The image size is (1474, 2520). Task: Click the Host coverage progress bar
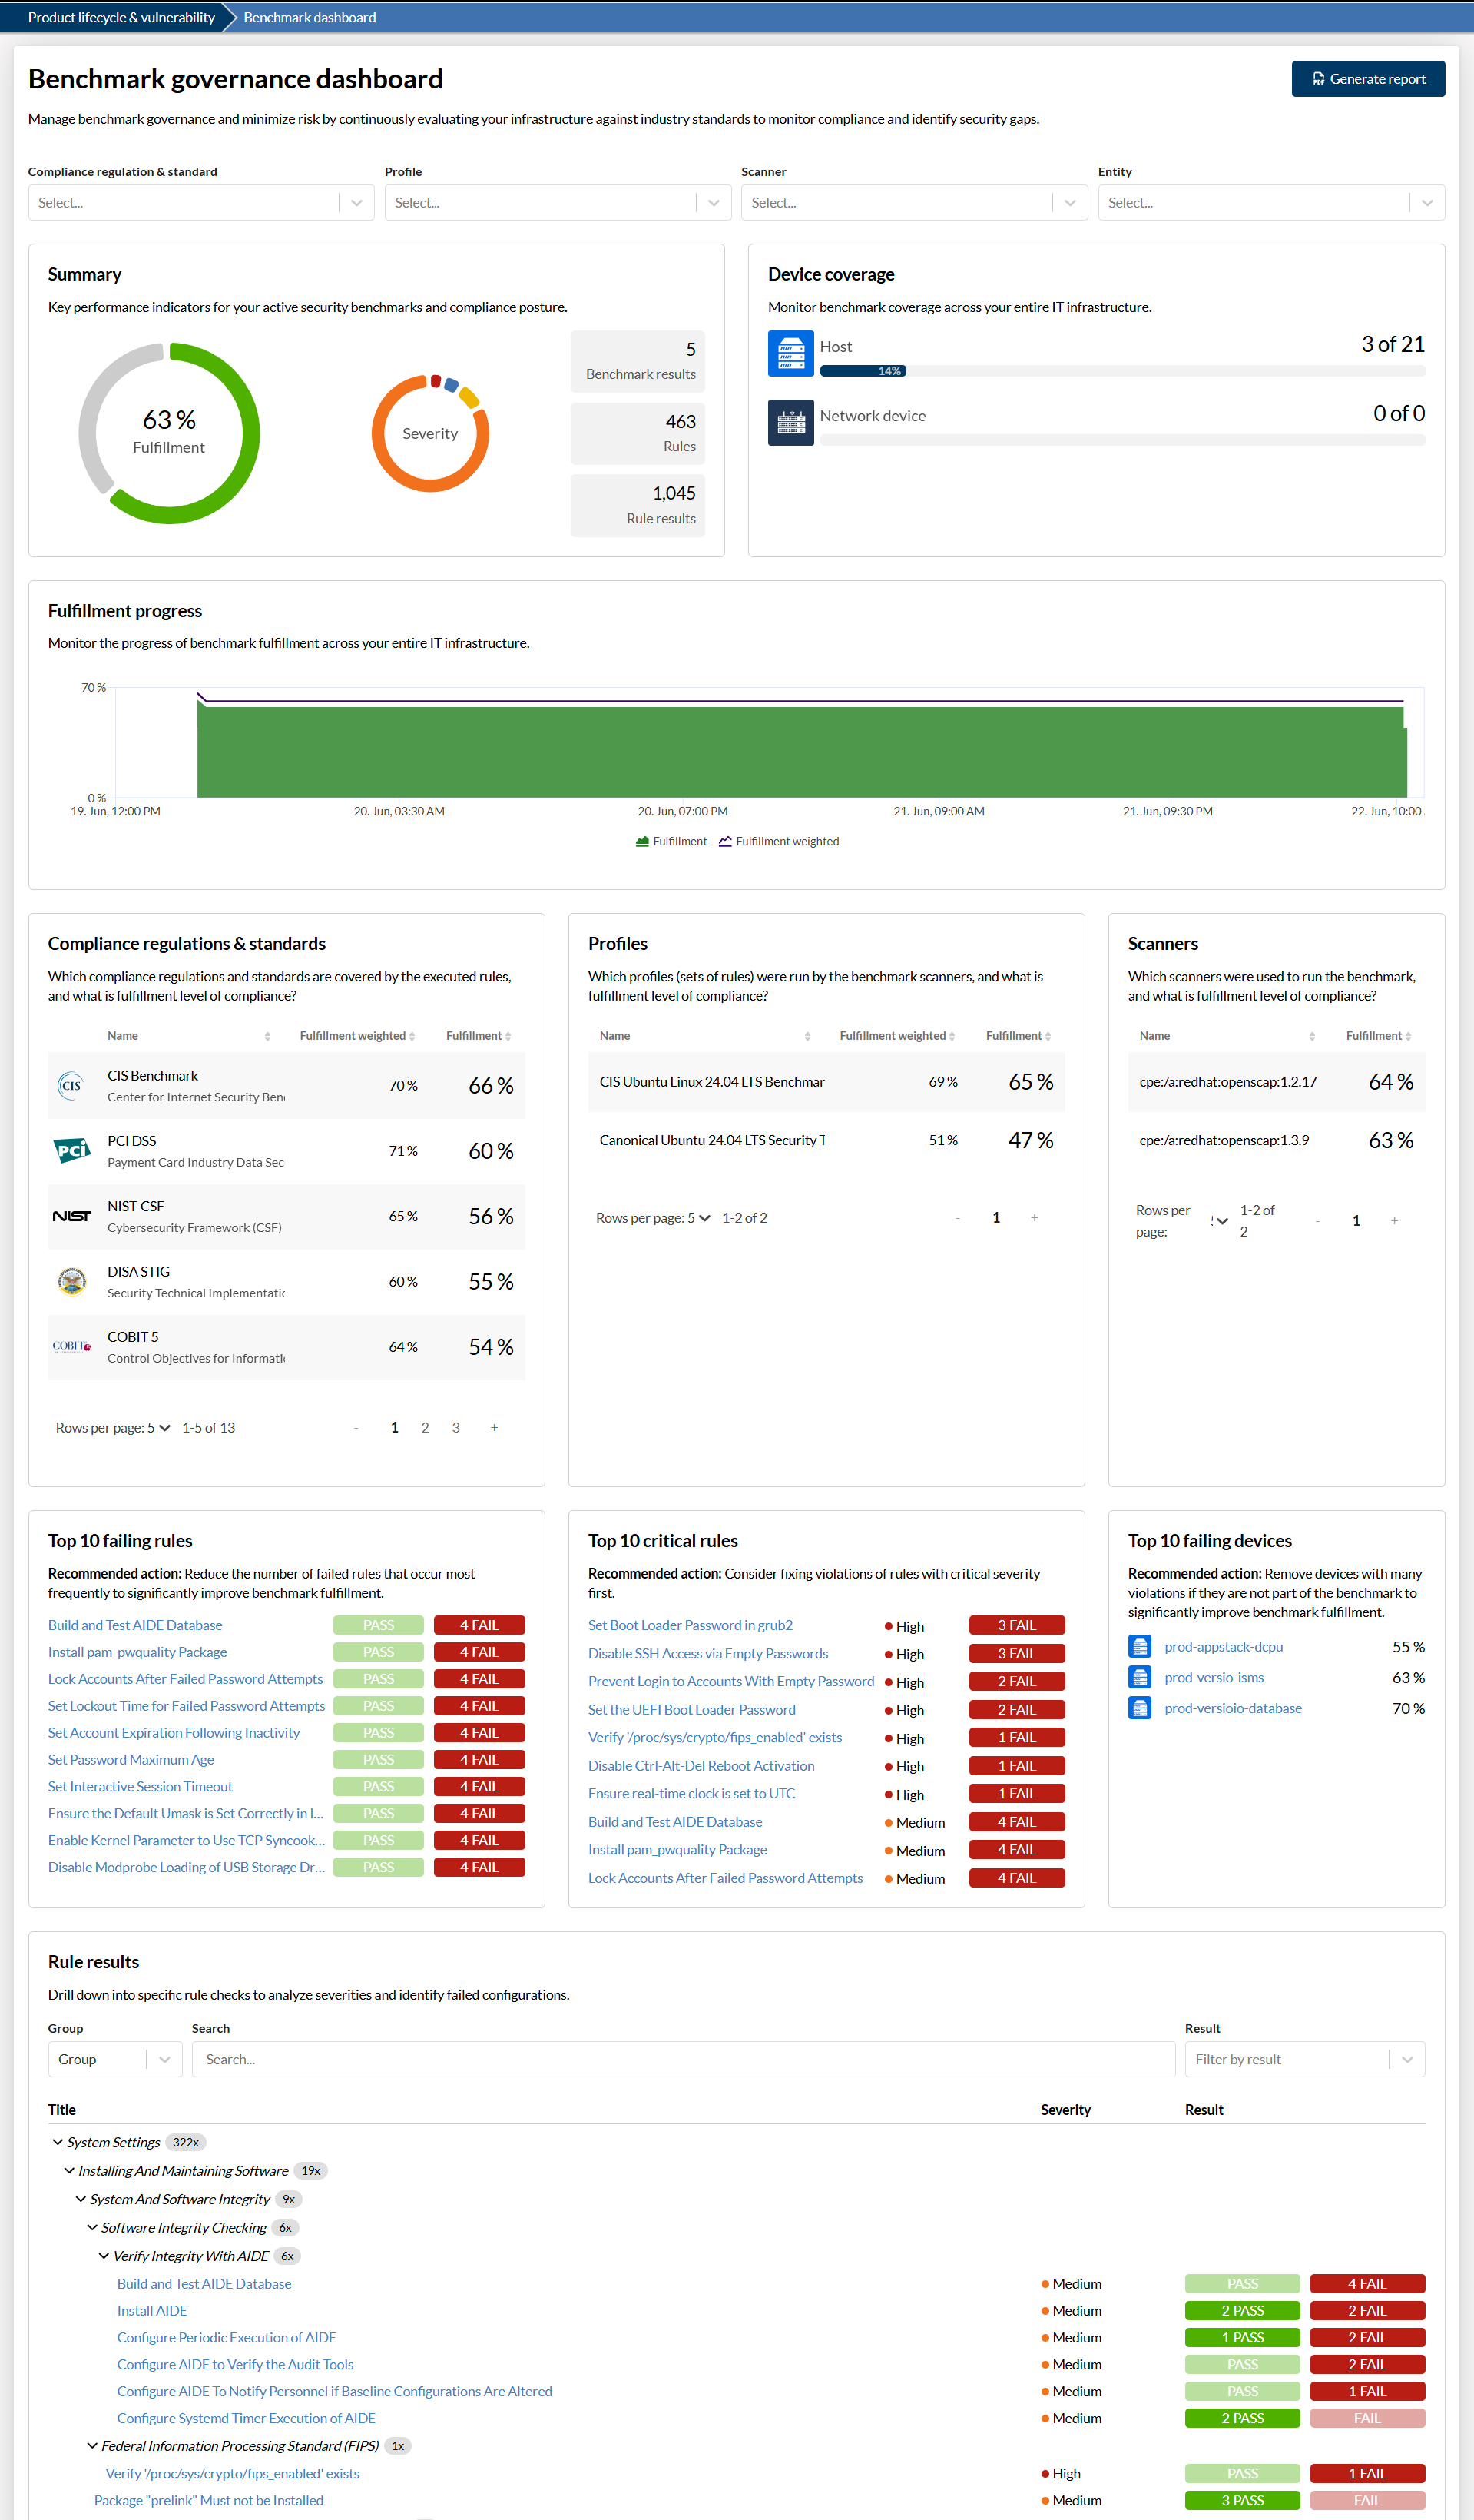pos(1122,371)
